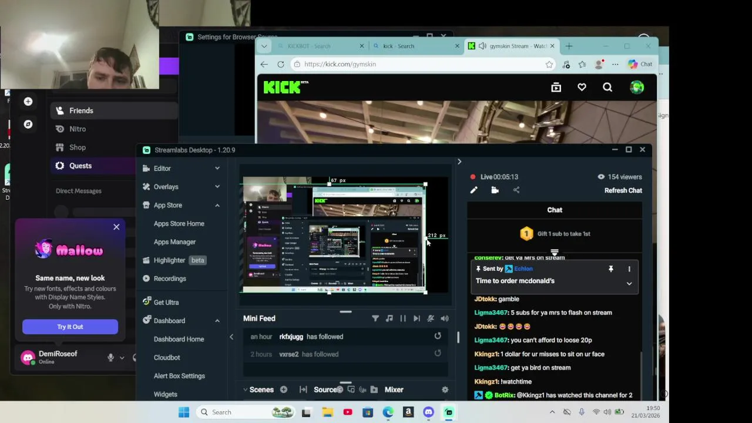Open the Highlighter beta item
Viewport: 752px width, 423px height.
[174, 260]
